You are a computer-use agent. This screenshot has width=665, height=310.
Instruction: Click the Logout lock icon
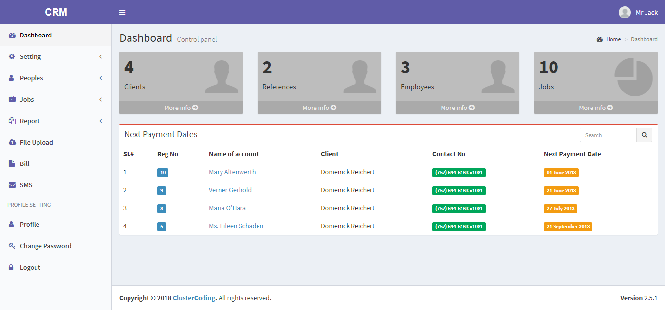tap(12, 267)
